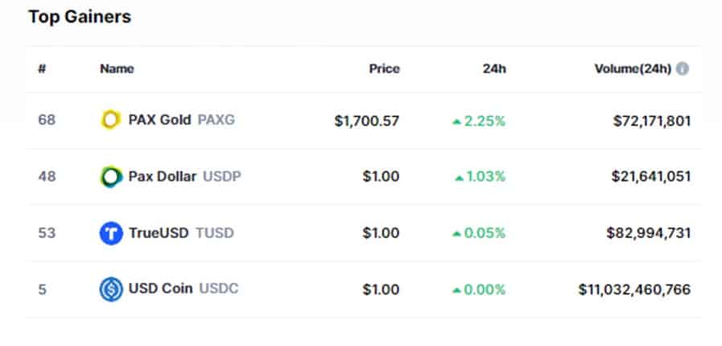The height and width of the screenshot is (346, 722).
Task: Click the green up arrow beside 1.03%
Action: (x=459, y=178)
